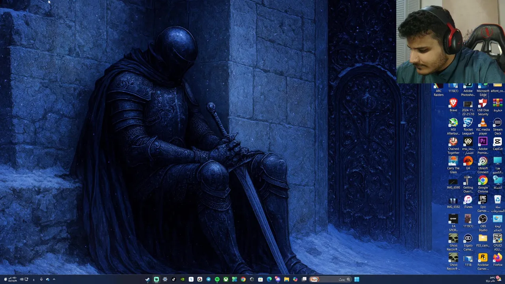This screenshot has width=505, height=284.
Task: Open the taskbar clock and date
Action: click(12, 279)
